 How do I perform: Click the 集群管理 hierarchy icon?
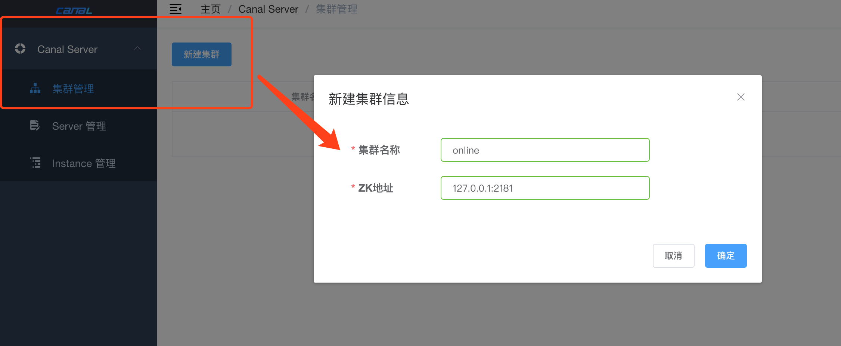point(35,88)
